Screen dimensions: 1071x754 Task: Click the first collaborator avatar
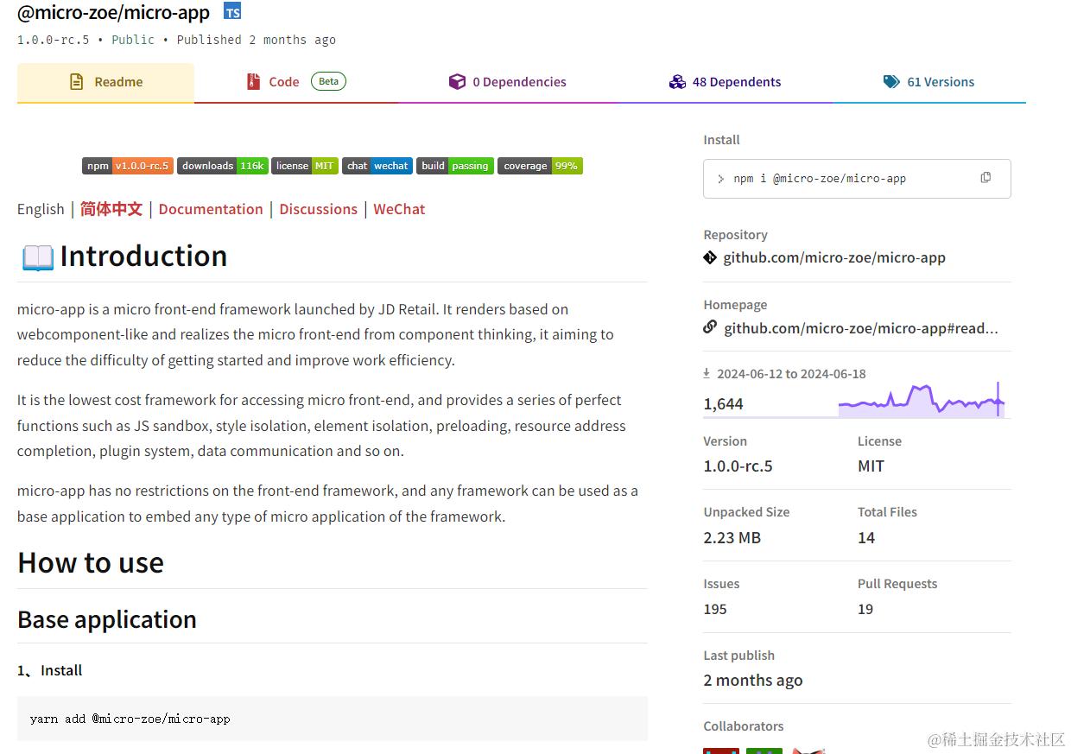[721, 751]
